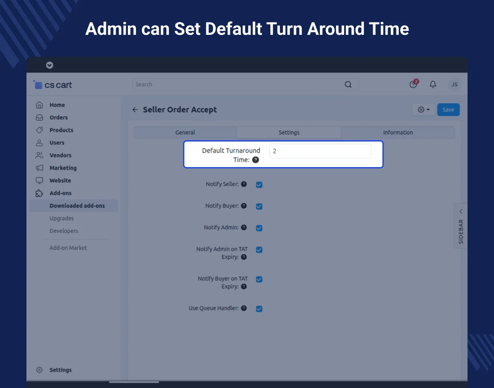The image size is (494, 388).
Task: Expand the top panel down-arrow toggle
Action: click(49, 65)
